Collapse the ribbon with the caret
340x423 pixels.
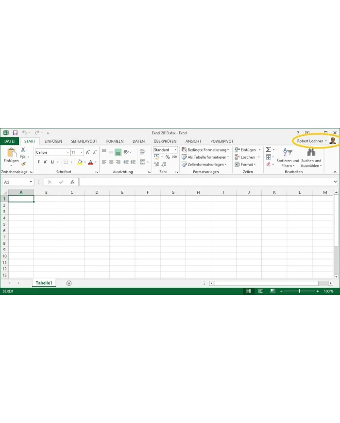[x=335, y=172]
